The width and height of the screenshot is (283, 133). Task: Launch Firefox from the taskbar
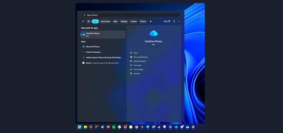tap(108, 127)
